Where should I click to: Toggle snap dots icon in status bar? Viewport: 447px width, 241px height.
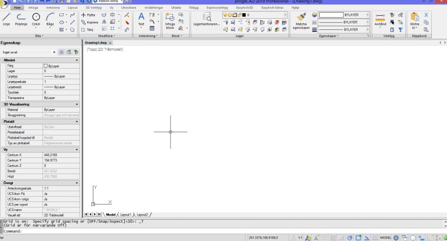tap(324, 237)
